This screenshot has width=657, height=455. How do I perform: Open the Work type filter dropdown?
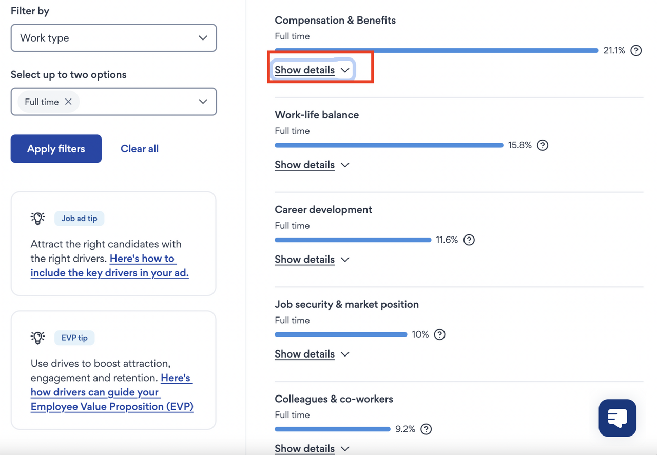click(113, 38)
